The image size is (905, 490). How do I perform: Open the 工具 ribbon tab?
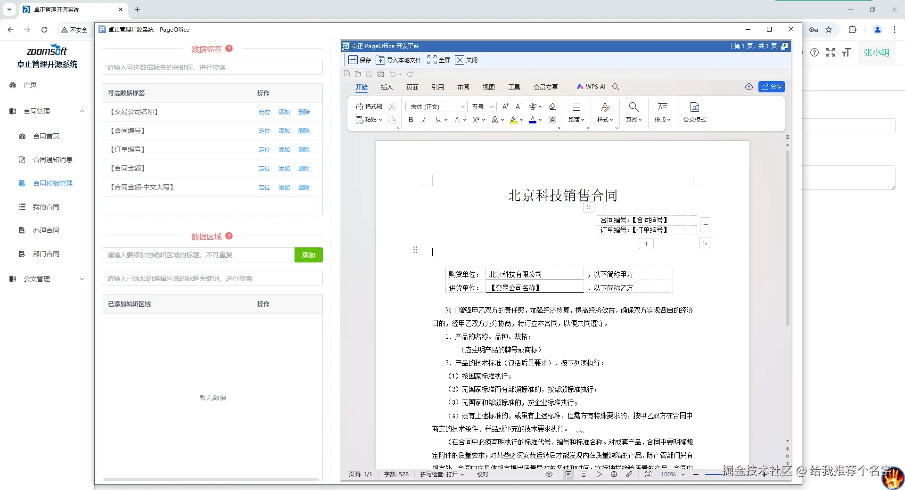point(514,87)
